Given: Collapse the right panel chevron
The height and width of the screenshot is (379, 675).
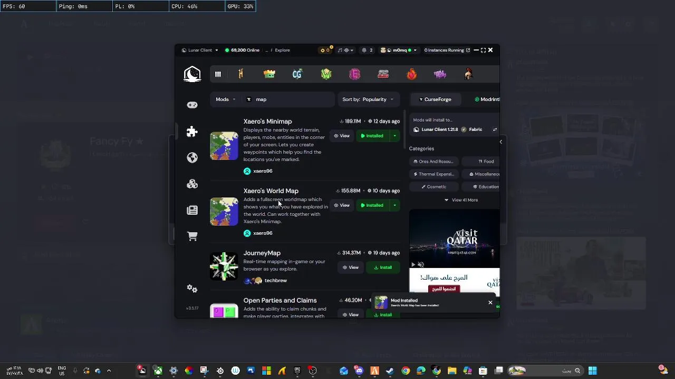Looking at the screenshot, I should (501, 142).
